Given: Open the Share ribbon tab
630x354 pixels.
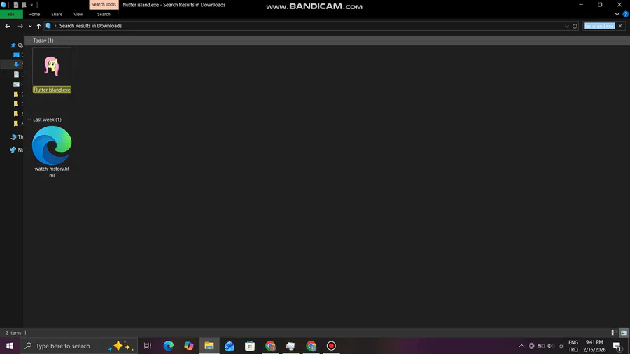Looking at the screenshot, I should 57,14.
